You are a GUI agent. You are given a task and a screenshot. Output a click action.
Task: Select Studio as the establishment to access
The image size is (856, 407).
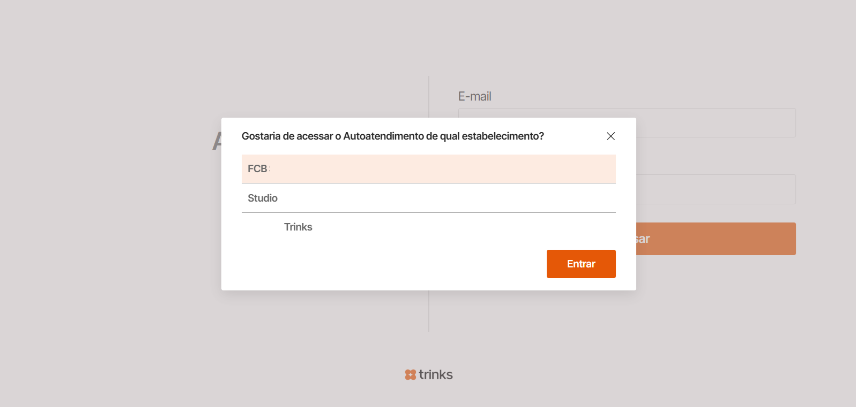[428, 198]
